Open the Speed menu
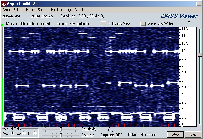Image resolution: width=203 pixels, height=139 pixels. click(x=42, y=10)
